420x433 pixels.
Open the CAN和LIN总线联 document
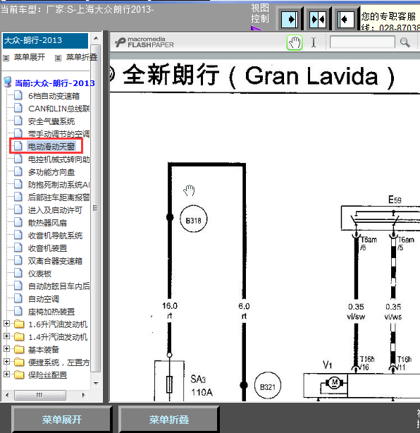59,109
